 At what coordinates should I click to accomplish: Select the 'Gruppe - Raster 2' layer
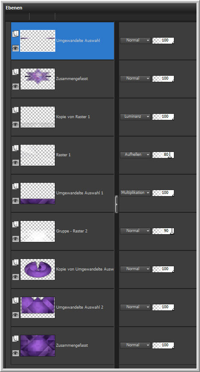[x=63, y=231]
